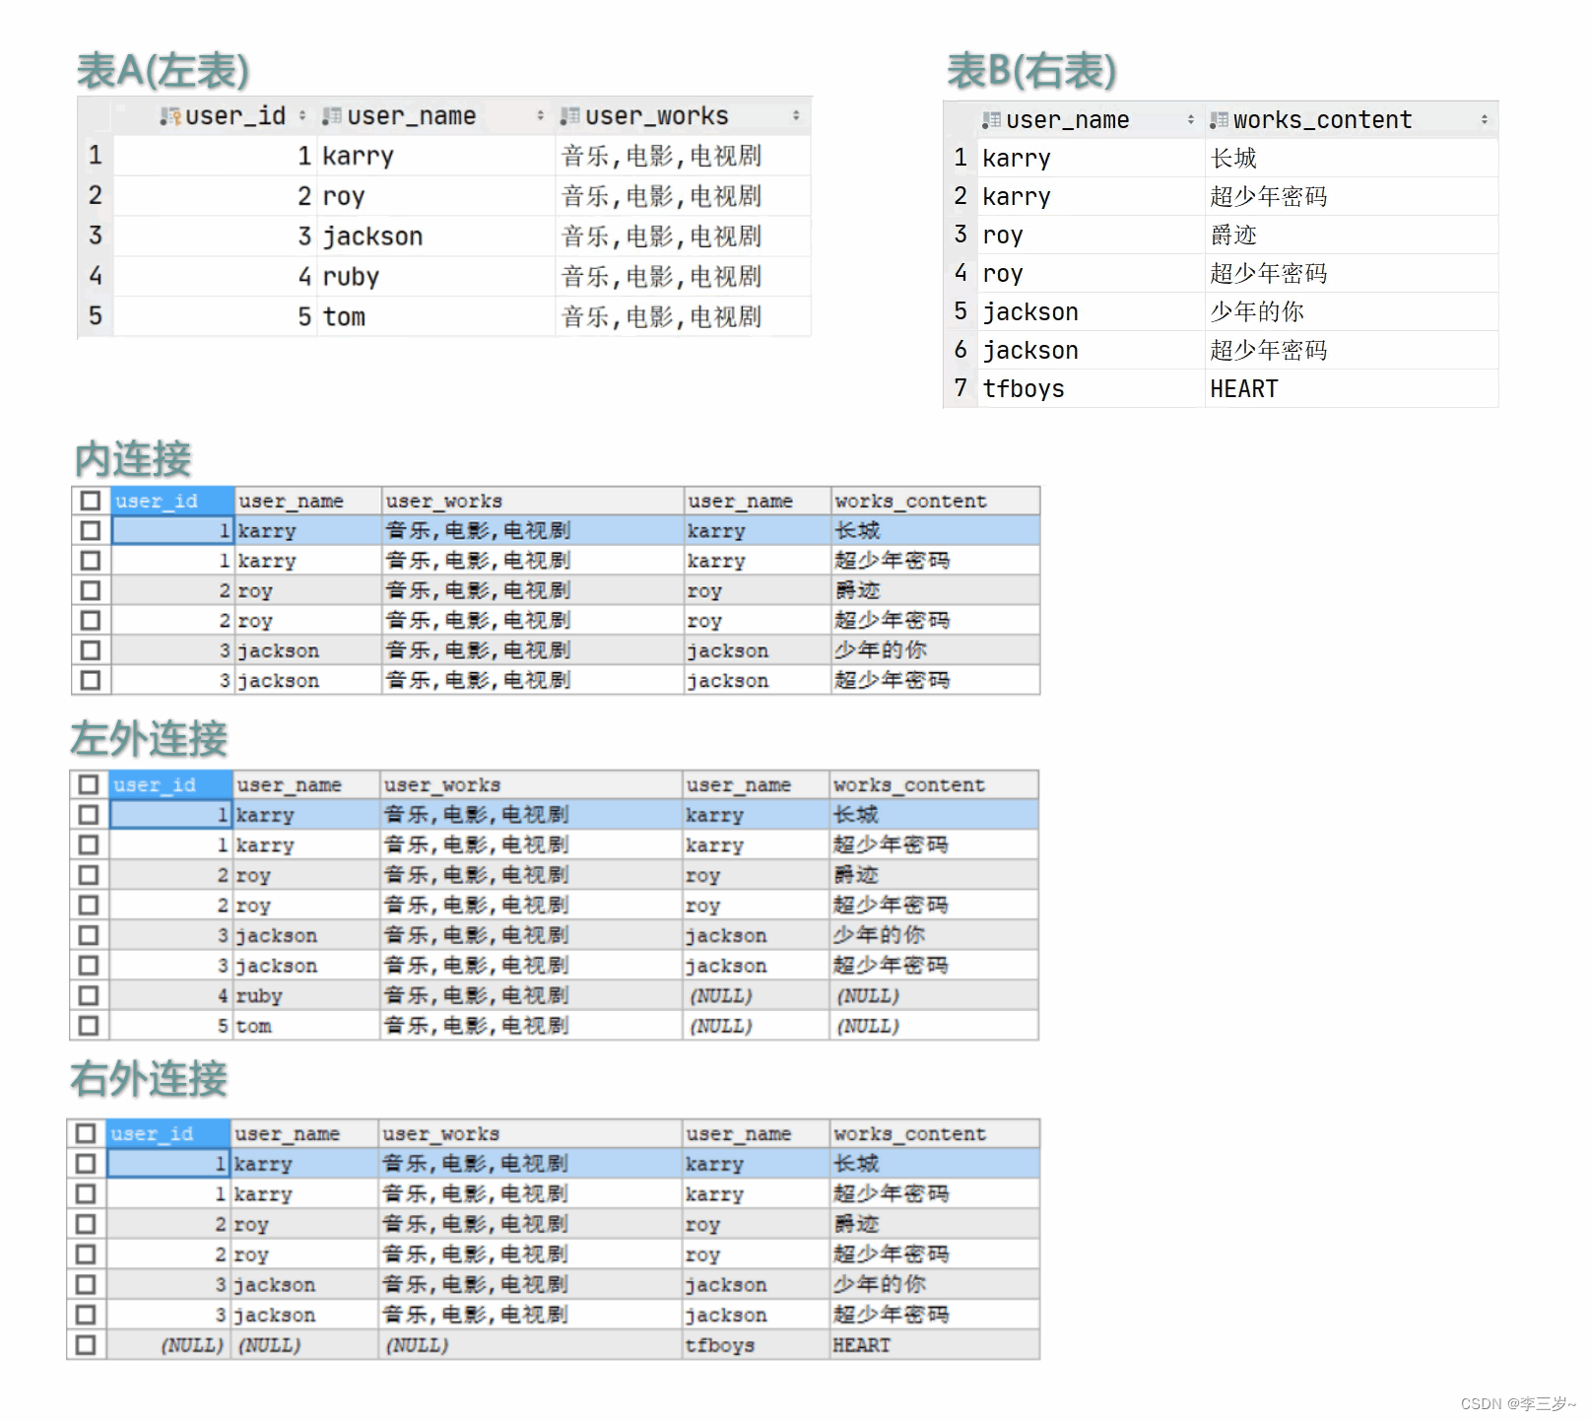
Task: Click the "karry" cell in Table A
Action: point(436,156)
